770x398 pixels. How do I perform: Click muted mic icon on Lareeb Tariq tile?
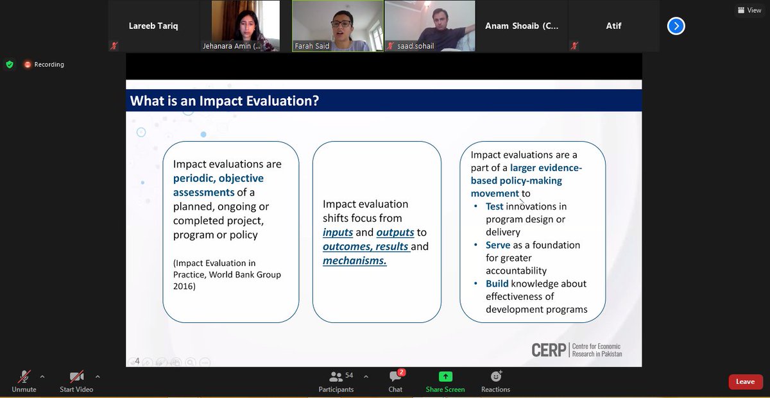pyautogui.click(x=114, y=46)
